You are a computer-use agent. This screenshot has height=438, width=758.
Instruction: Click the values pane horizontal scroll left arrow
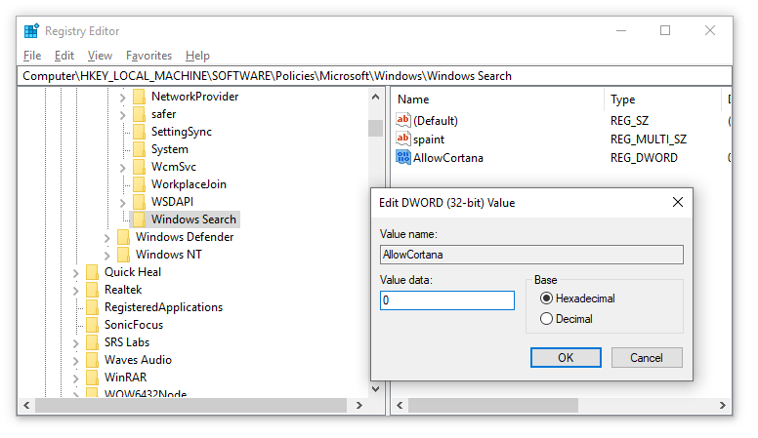coord(400,405)
